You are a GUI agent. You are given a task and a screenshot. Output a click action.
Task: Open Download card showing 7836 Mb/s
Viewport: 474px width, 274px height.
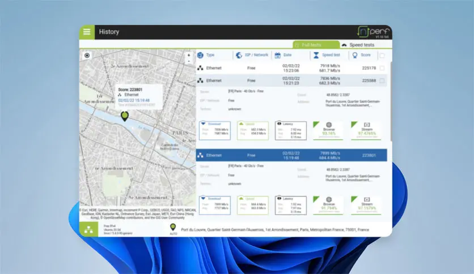215,131
